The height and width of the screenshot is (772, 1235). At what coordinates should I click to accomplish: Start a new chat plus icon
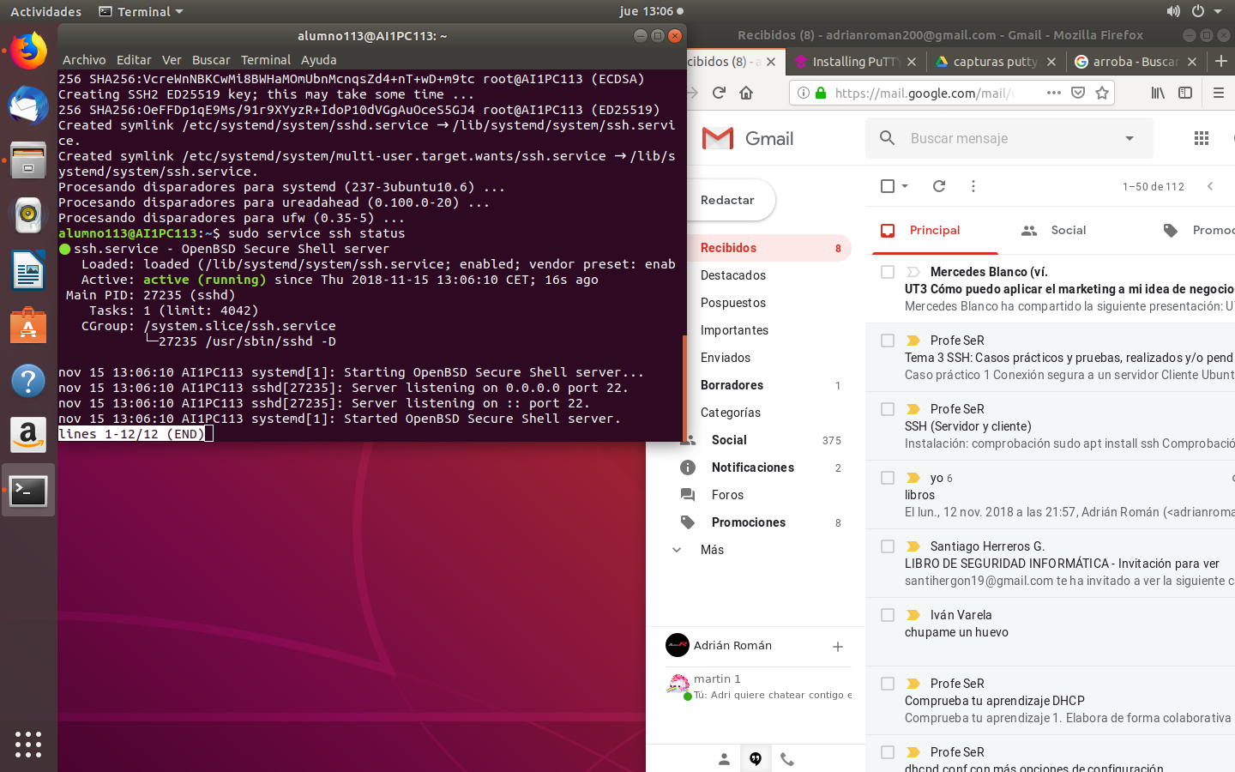pos(838,646)
